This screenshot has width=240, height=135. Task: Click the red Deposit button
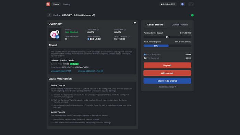[167, 65]
